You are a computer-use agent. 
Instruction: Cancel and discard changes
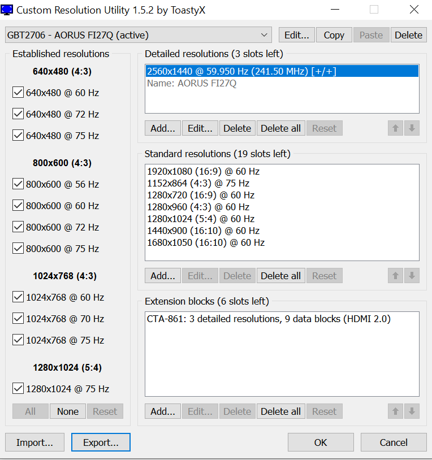click(394, 442)
